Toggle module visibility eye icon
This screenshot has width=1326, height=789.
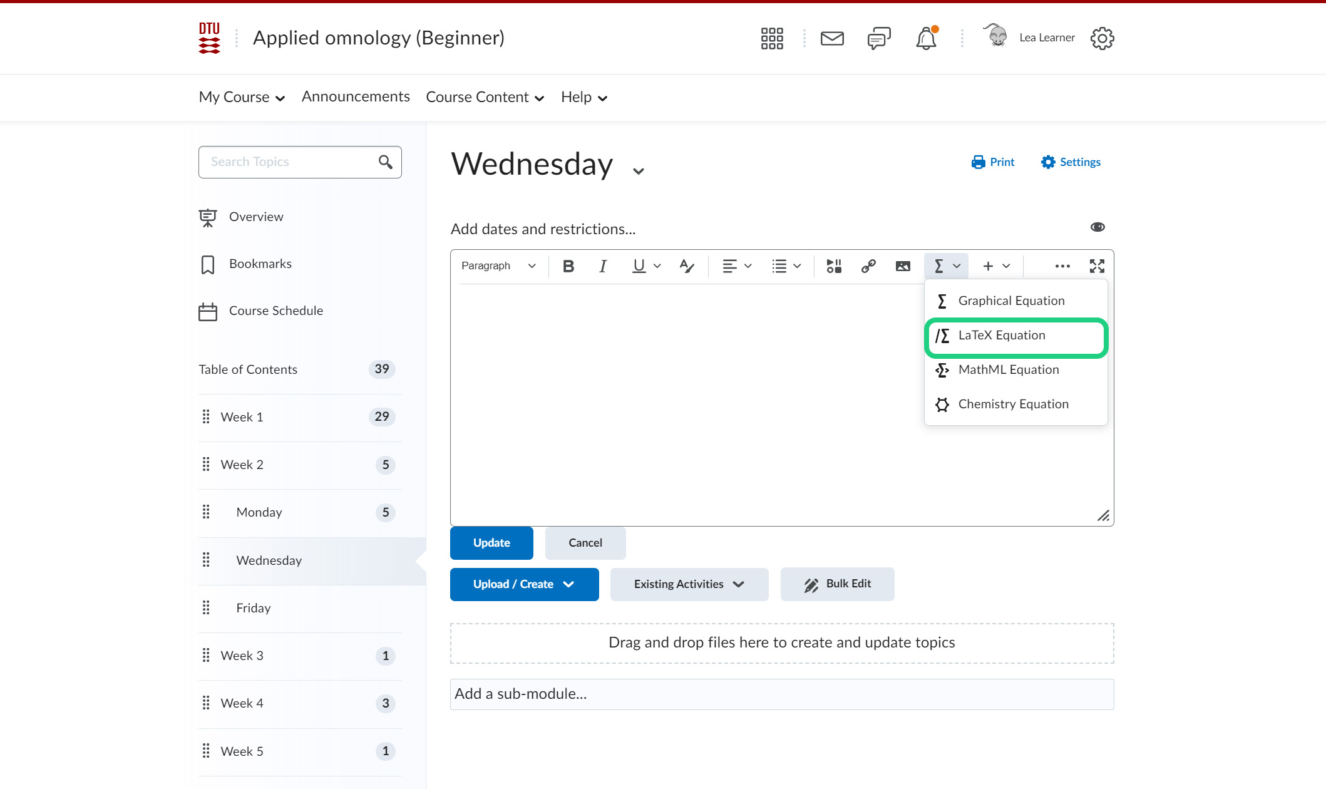pyautogui.click(x=1097, y=227)
